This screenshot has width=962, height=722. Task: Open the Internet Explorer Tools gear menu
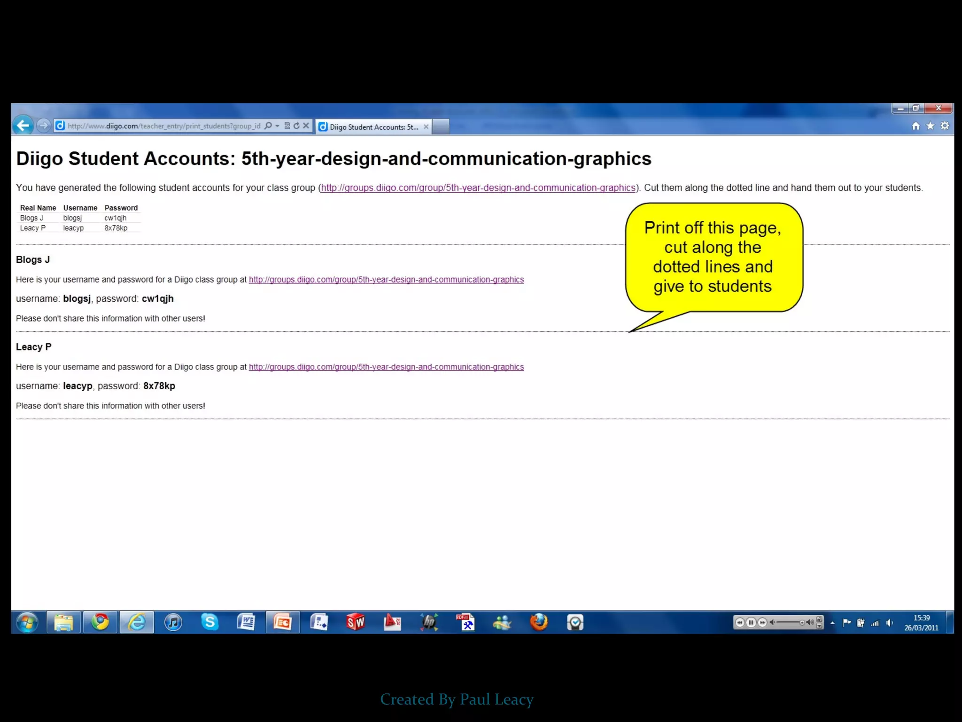tap(945, 126)
